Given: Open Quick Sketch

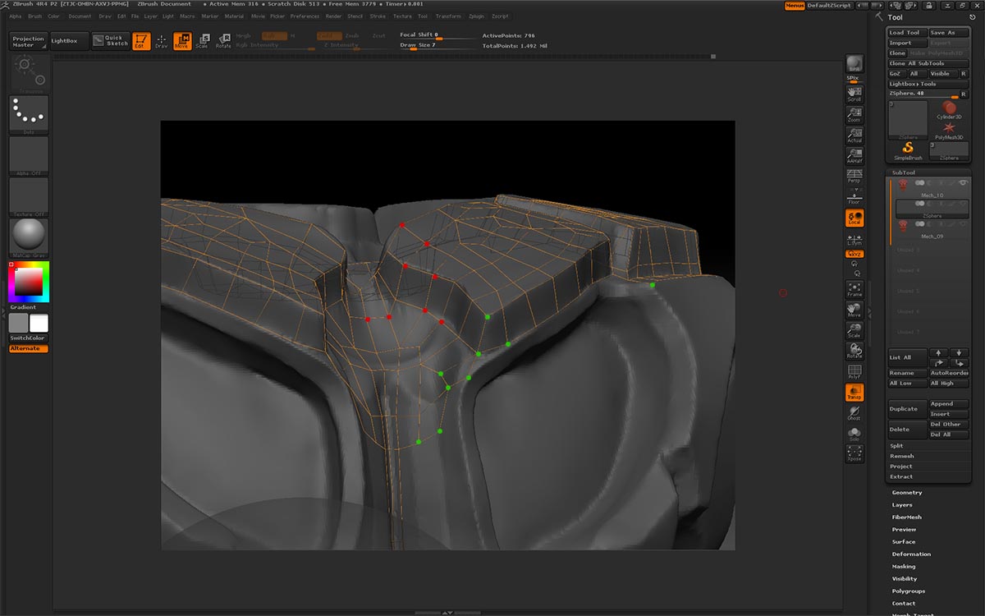Looking at the screenshot, I should tap(110, 40).
